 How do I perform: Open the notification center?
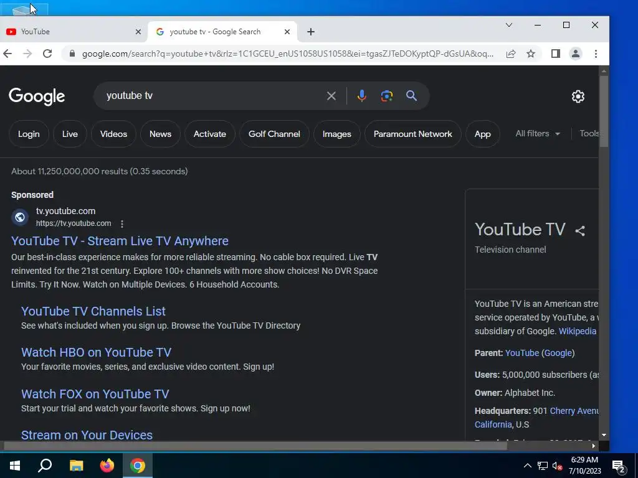(619, 466)
